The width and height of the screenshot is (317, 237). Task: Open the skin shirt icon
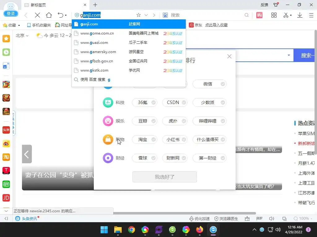pos(276,5)
